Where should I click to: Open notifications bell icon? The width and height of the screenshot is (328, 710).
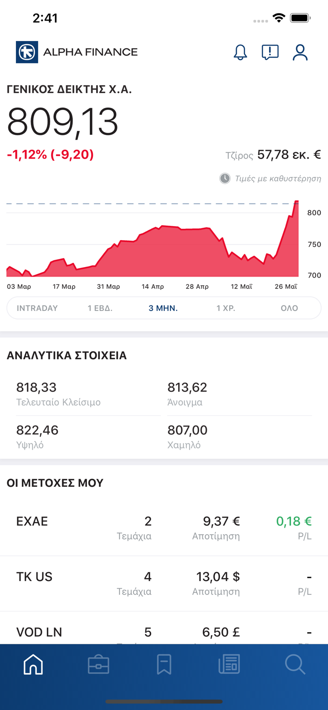click(x=240, y=52)
